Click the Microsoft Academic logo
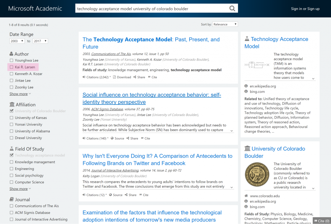This screenshot has height=224, width=331. click(35, 9)
